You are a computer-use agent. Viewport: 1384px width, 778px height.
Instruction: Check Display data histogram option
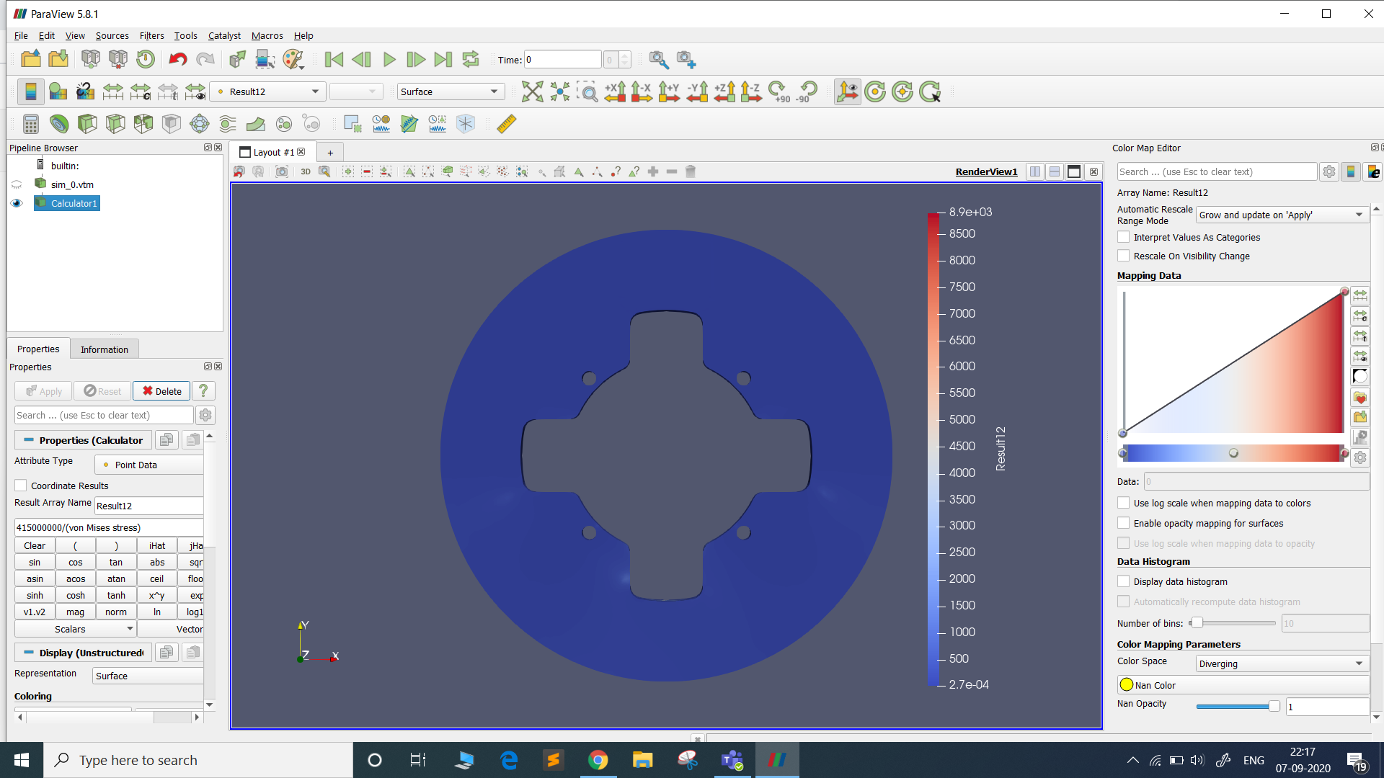[1123, 581]
